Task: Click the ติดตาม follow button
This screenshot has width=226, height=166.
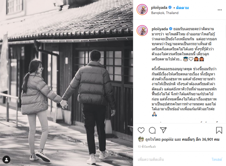Action: pos(182,8)
